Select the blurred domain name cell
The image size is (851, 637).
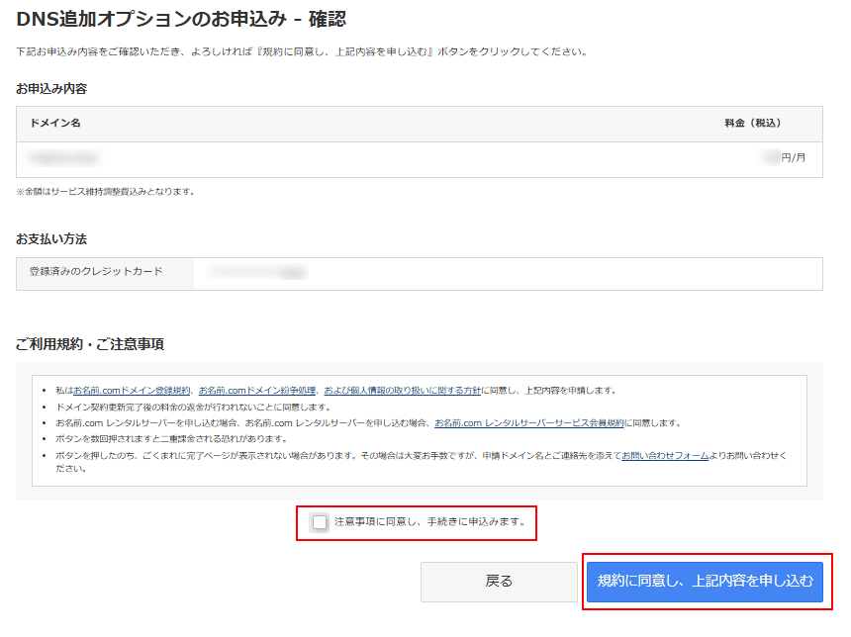(64, 158)
